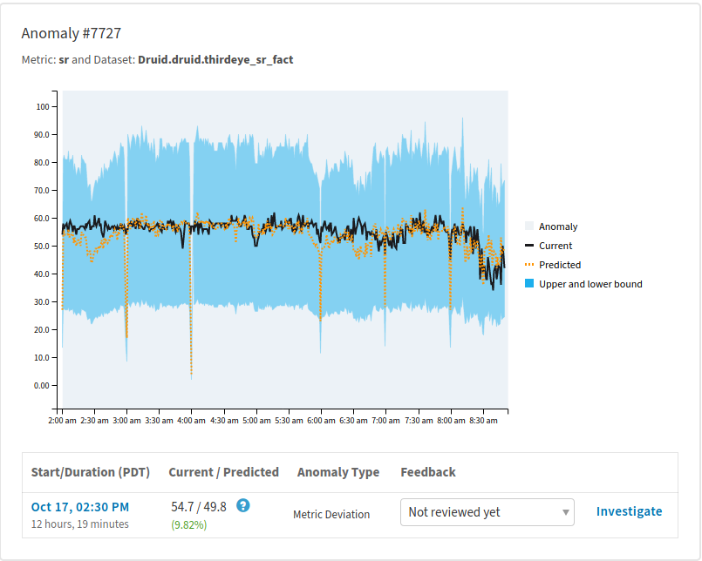
Task: Click the 'Predicted' legend label
Action: coord(560,265)
